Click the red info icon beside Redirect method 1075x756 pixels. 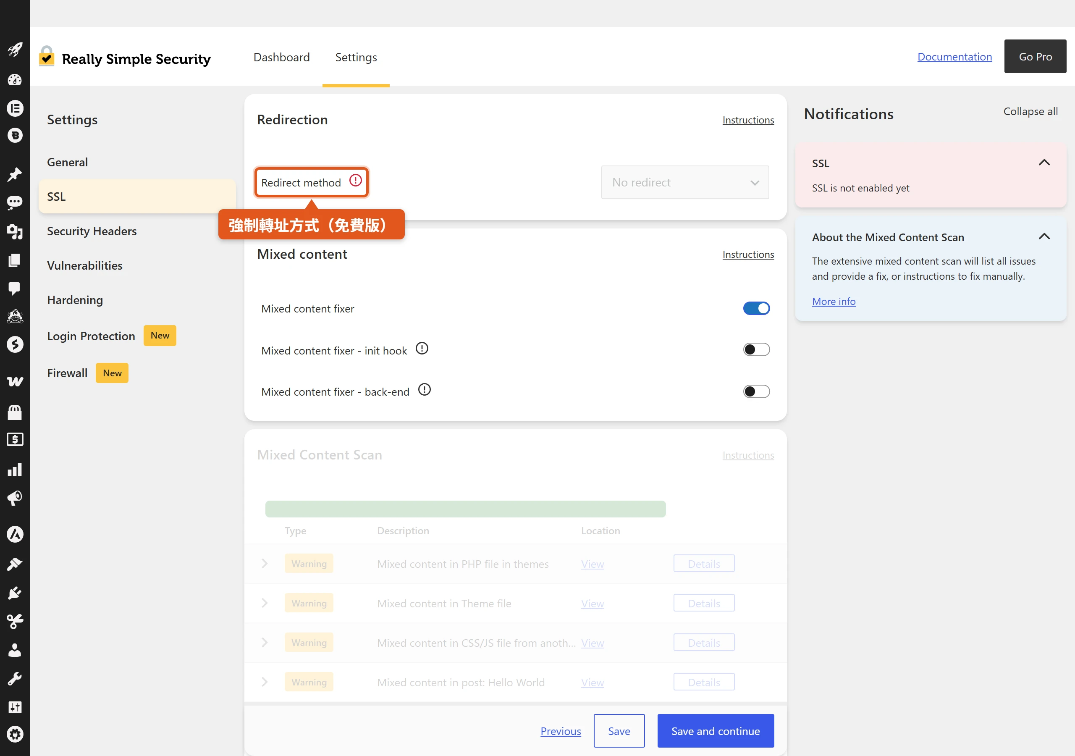[x=356, y=180]
